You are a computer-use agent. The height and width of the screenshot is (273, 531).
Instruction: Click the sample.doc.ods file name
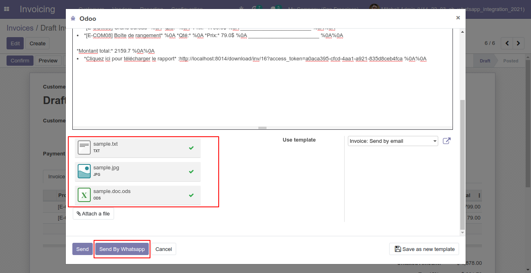click(112, 191)
